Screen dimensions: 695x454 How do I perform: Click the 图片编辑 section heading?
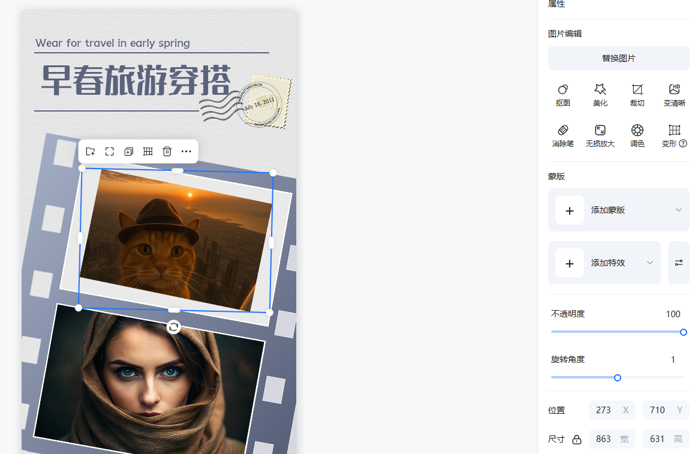[565, 34]
